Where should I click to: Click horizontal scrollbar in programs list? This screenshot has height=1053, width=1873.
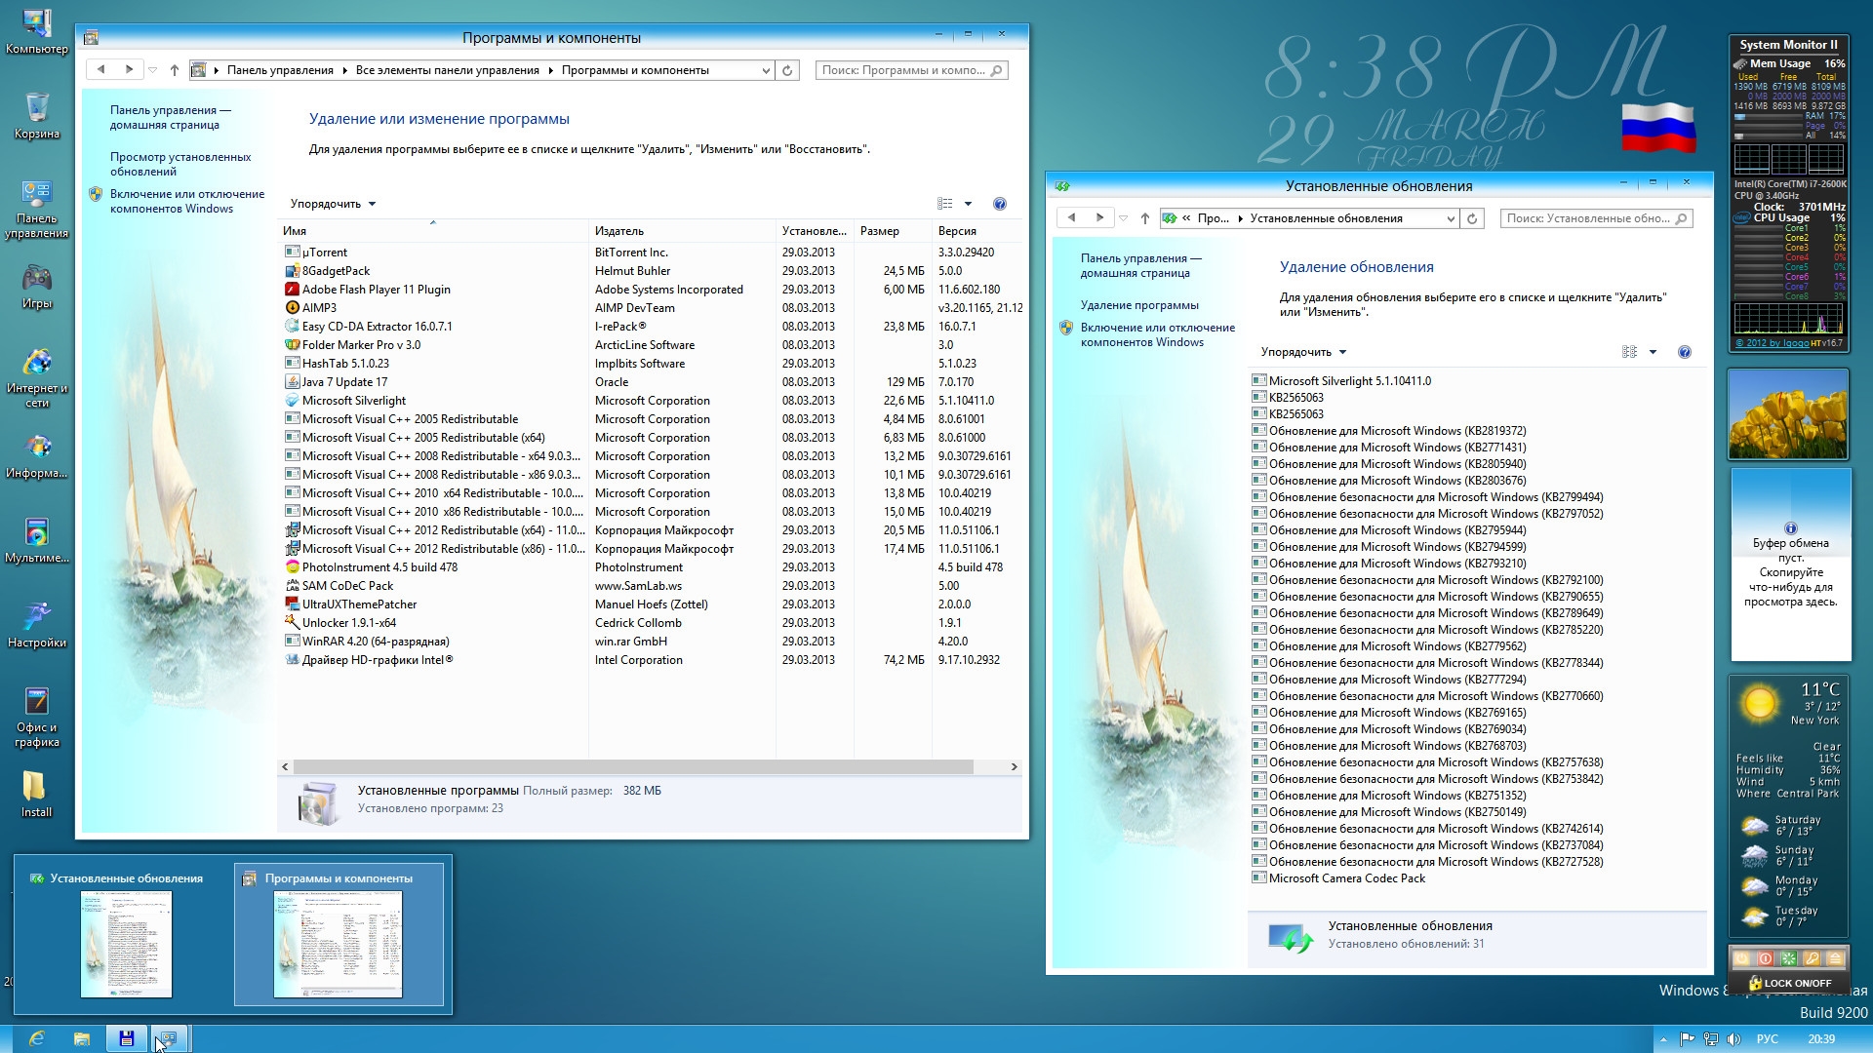tap(633, 767)
